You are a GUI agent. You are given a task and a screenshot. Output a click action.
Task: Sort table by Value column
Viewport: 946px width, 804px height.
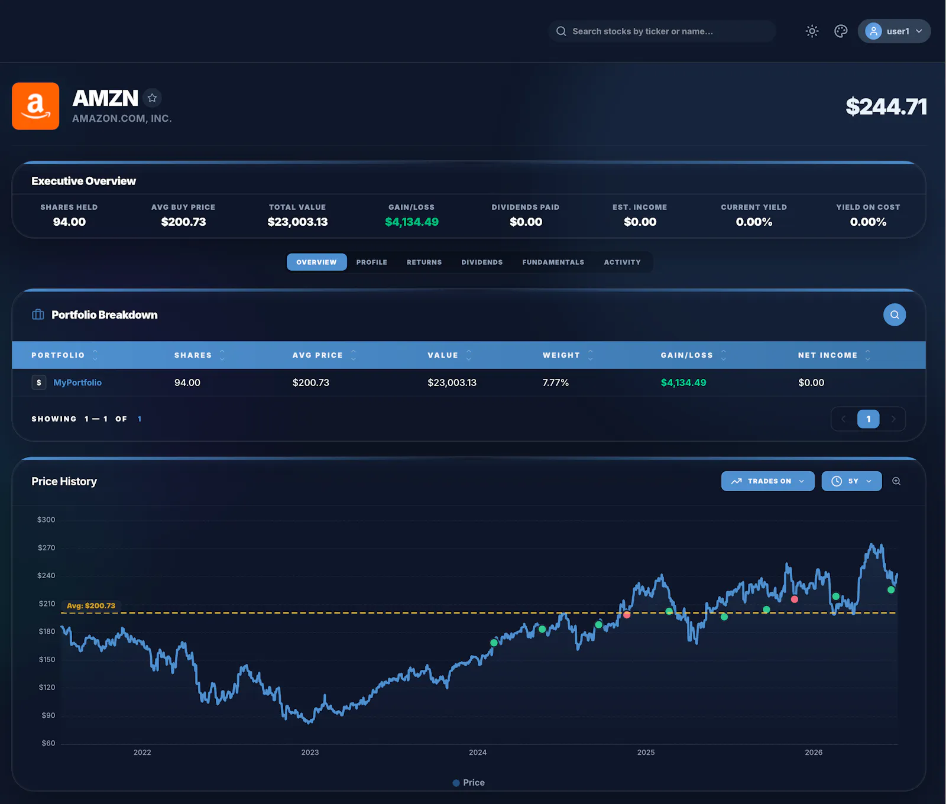pyautogui.click(x=449, y=355)
